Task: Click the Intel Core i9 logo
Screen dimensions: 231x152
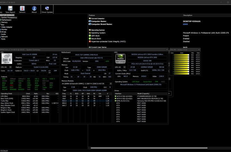Action: click(7, 59)
